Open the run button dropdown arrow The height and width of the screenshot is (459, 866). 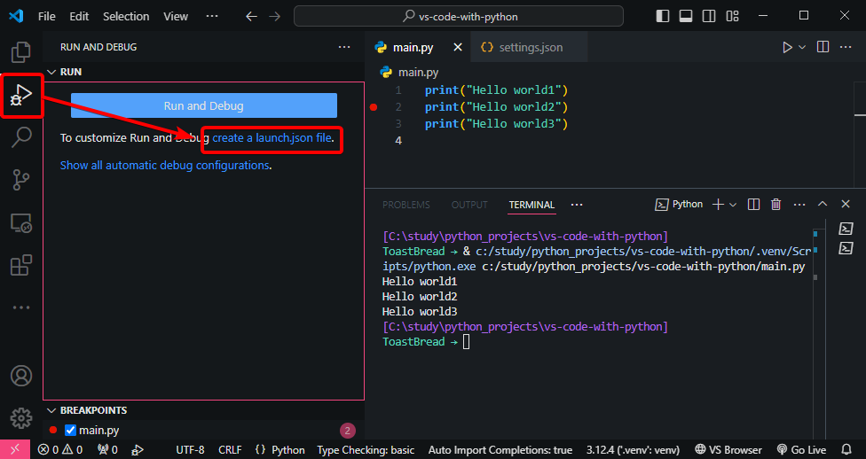[802, 48]
